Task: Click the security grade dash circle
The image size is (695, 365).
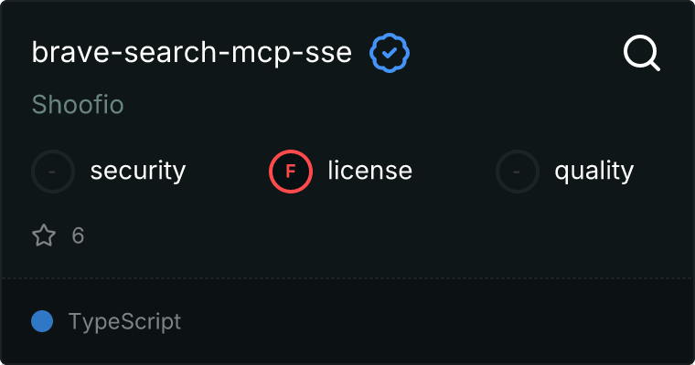Action: point(53,171)
